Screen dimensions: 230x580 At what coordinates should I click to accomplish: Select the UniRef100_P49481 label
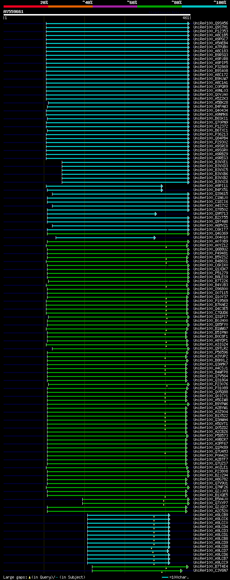coord(211,253)
